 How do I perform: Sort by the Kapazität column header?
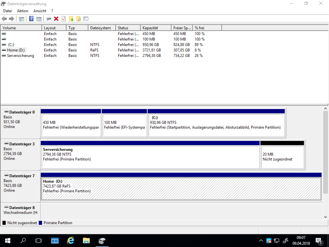tap(155, 28)
